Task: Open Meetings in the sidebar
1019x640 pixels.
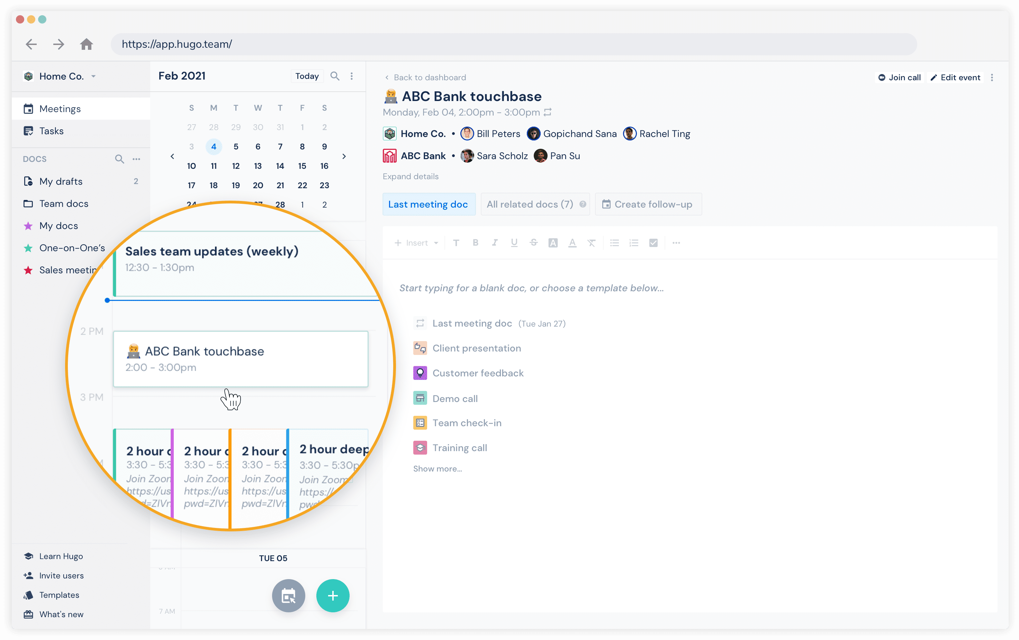Action: 81,109
